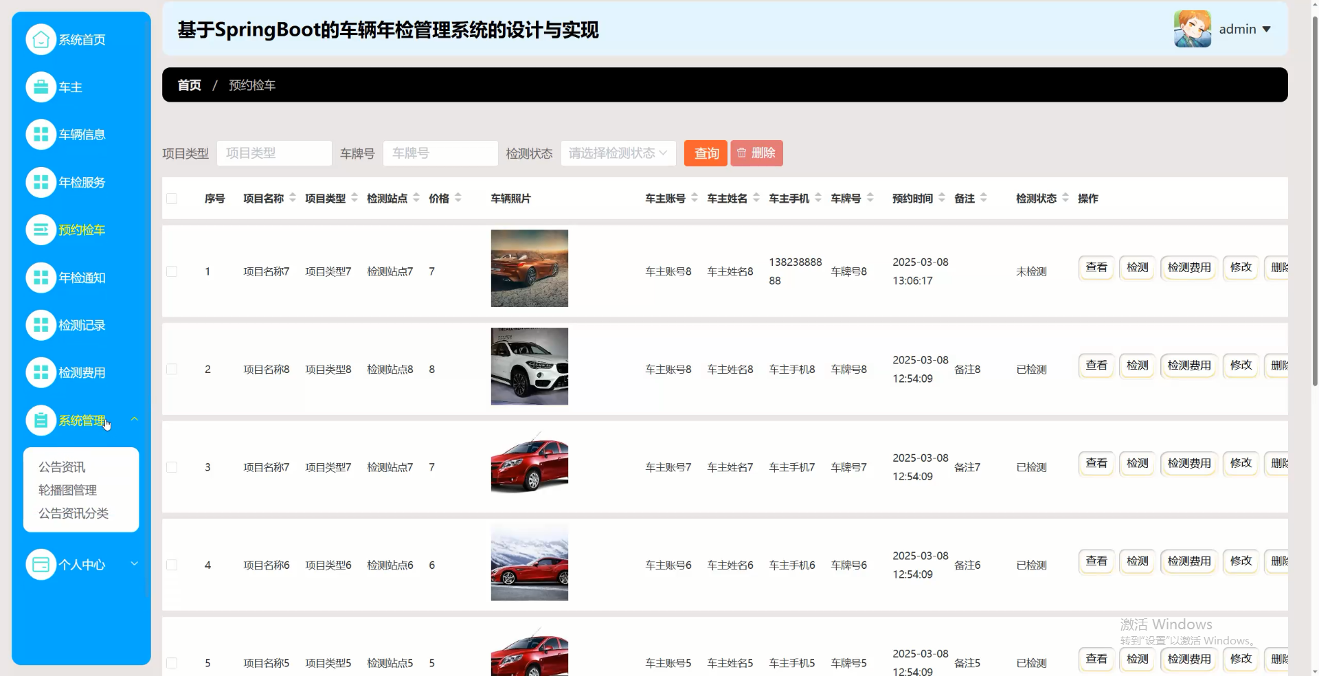Viewport: 1319px width, 676px height.
Task: Open the 检测状态 select dropdown
Action: click(x=618, y=153)
